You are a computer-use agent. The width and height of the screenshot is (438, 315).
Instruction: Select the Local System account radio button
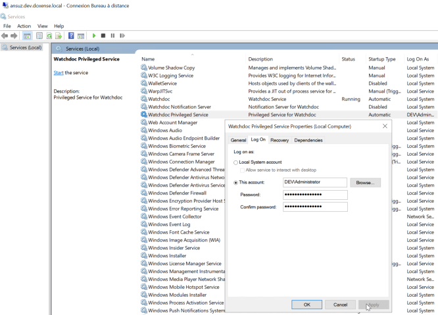point(236,162)
